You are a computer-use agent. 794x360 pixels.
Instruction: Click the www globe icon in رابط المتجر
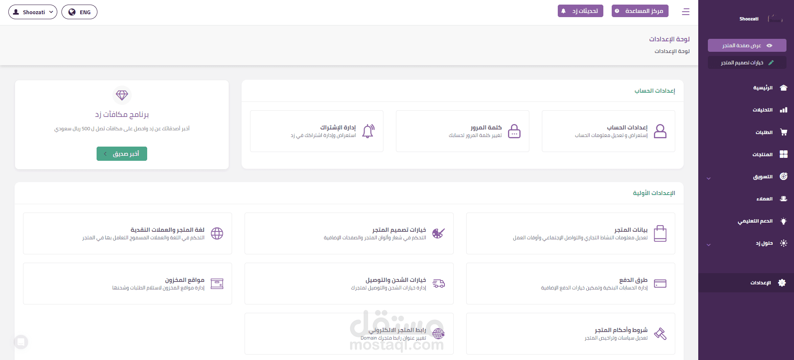[x=439, y=334]
